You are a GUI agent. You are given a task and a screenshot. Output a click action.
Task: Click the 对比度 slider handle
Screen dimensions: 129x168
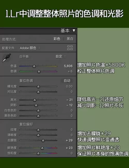click(38, 92)
